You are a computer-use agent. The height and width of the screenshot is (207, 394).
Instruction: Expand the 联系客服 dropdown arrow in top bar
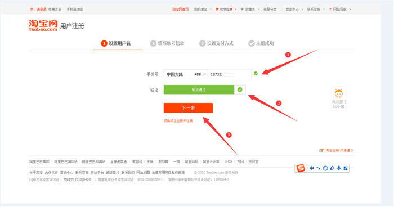(324, 10)
